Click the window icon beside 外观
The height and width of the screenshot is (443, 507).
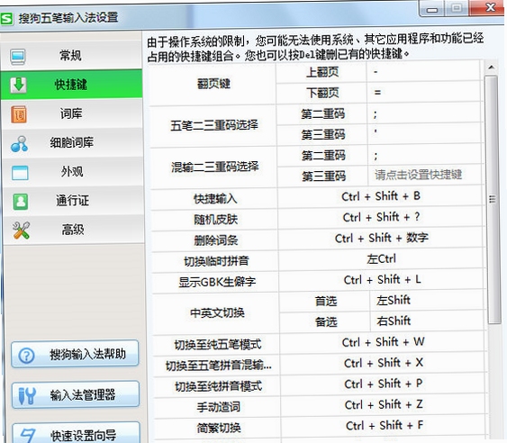pos(20,173)
